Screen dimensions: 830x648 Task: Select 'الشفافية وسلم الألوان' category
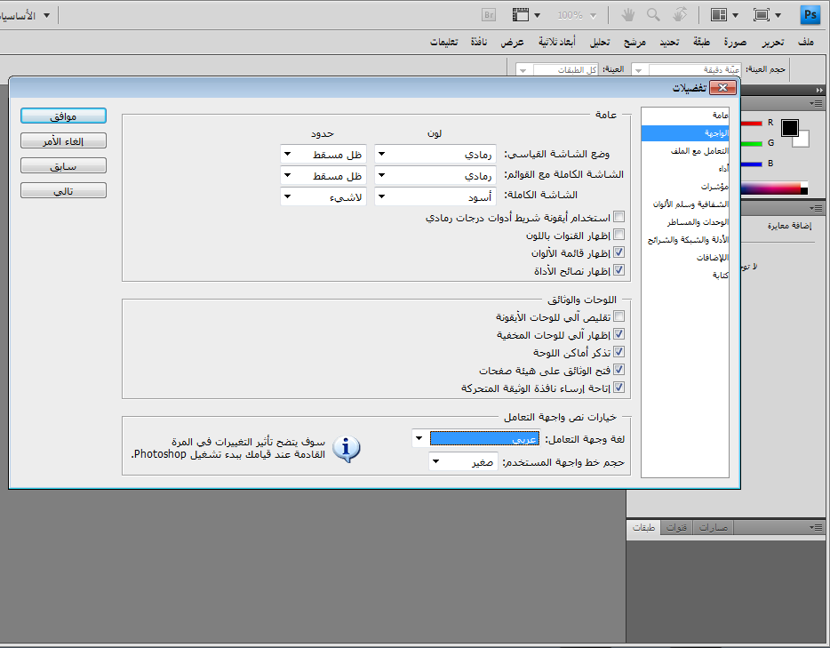[x=685, y=204]
